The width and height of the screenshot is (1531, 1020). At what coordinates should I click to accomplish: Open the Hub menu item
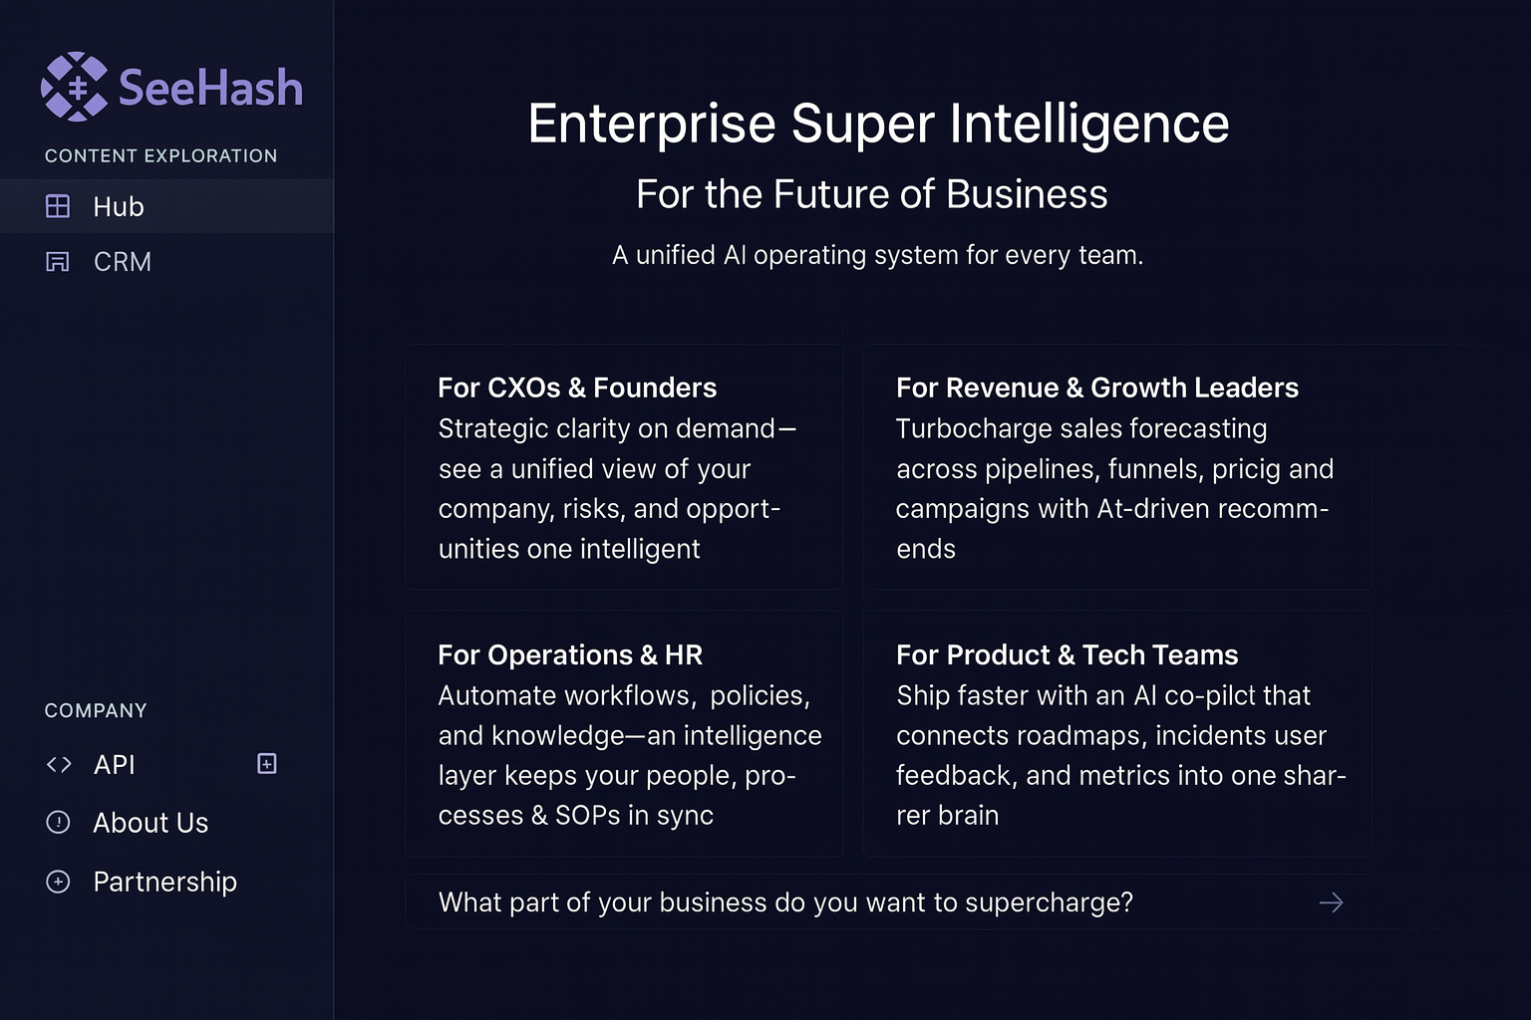[x=119, y=206]
